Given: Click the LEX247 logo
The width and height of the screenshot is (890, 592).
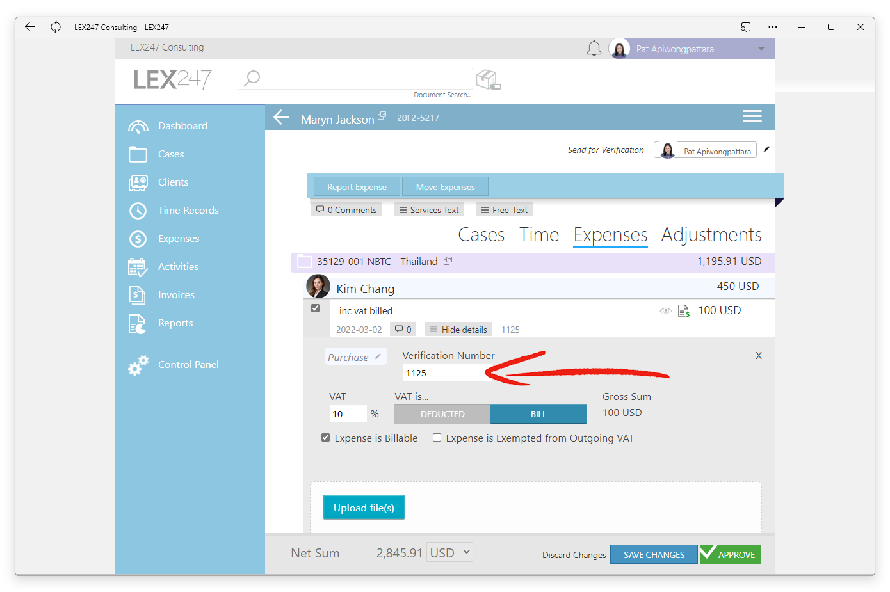Looking at the screenshot, I should (x=172, y=80).
